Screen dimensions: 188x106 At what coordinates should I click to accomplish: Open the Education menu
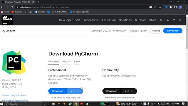(109, 20)
